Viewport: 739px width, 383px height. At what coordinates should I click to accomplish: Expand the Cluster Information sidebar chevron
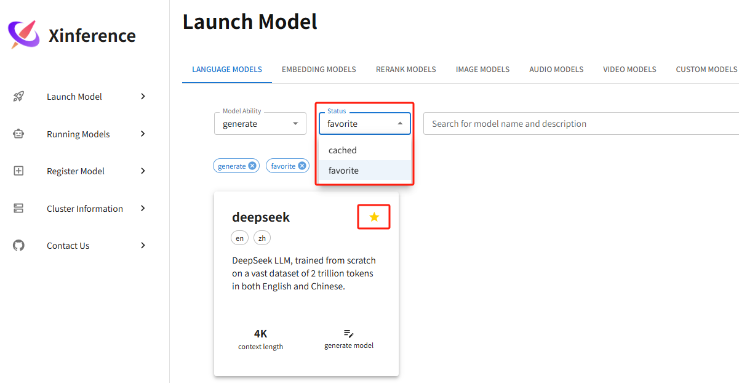tap(143, 209)
